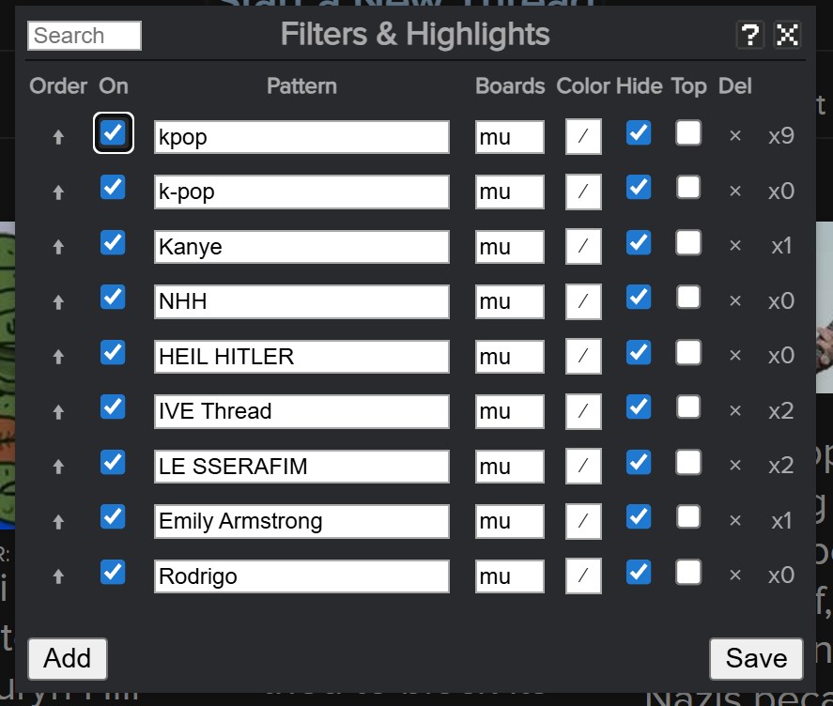The image size is (833, 706).
Task: Delete the Emily Armstrong filter
Action: pos(735,521)
